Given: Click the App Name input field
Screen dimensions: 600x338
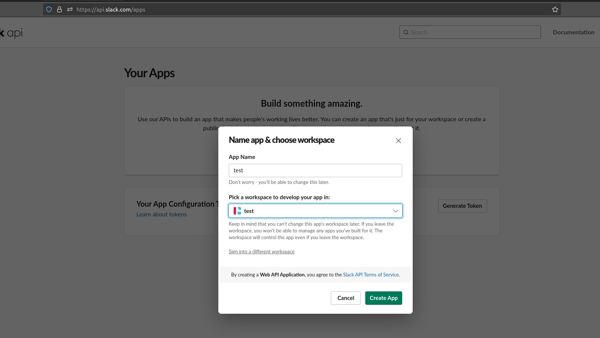Looking at the screenshot, I should click(316, 170).
